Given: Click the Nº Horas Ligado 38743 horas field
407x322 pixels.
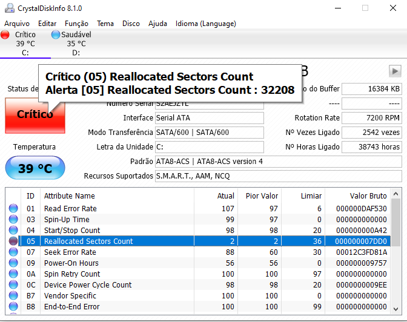Looking at the screenshot, I should click(372, 147).
